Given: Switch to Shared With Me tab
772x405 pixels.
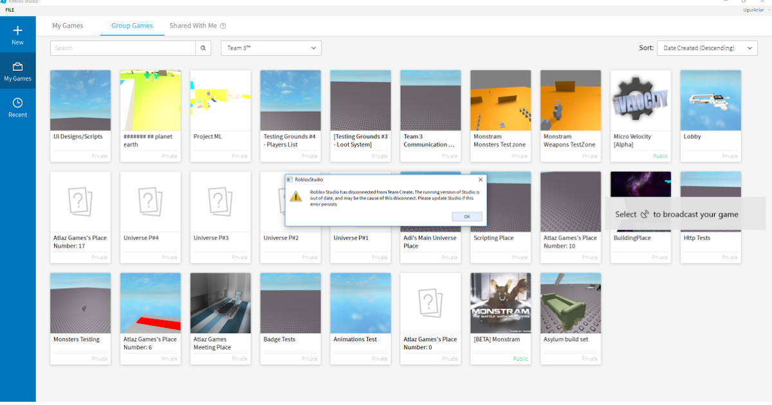Looking at the screenshot, I should tap(193, 26).
